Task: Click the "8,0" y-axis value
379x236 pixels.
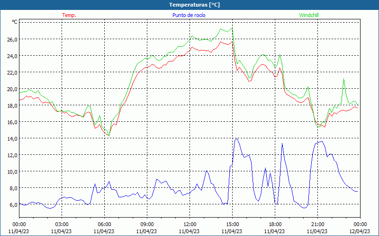Action: (13, 188)
